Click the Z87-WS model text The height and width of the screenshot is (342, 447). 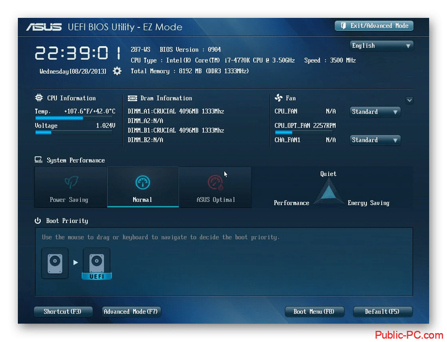(140, 50)
